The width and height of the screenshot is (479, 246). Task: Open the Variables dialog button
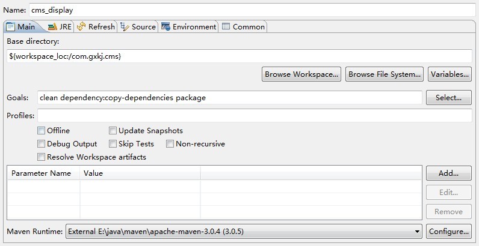point(450,74)
